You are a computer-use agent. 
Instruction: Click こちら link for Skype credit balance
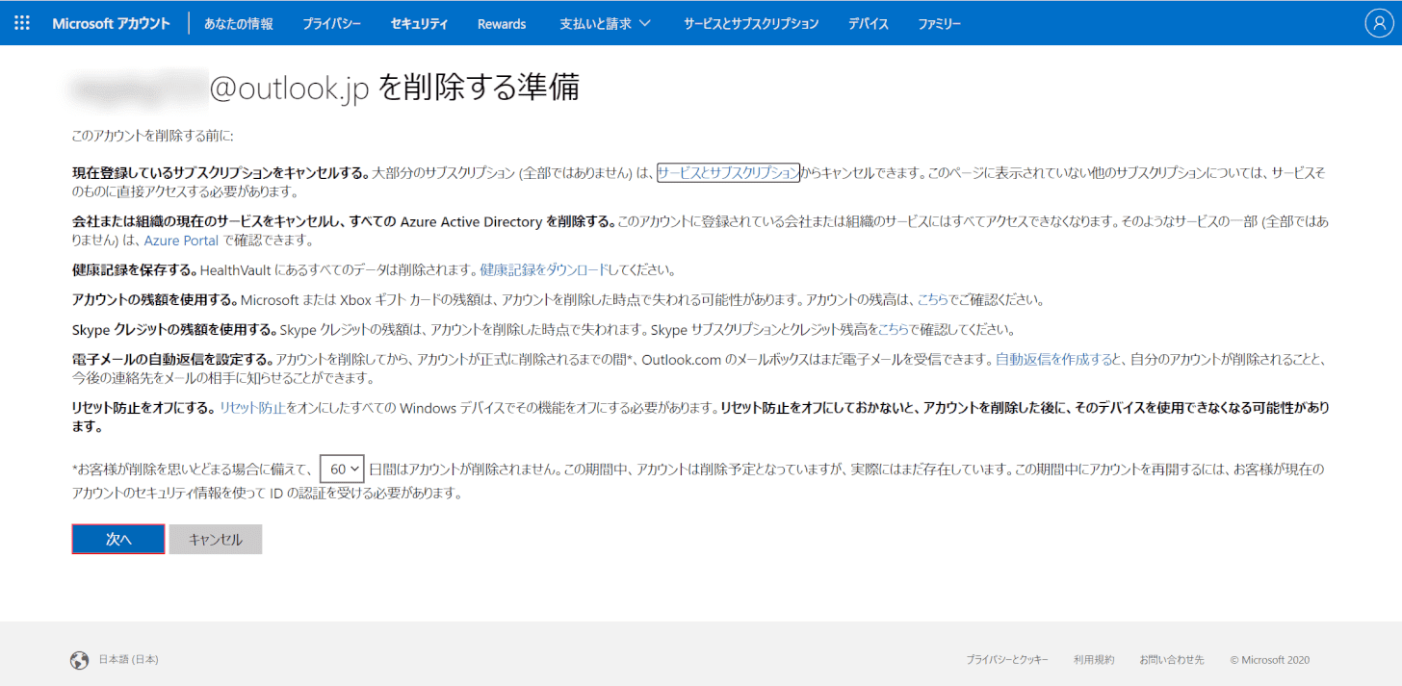[894, 330]
